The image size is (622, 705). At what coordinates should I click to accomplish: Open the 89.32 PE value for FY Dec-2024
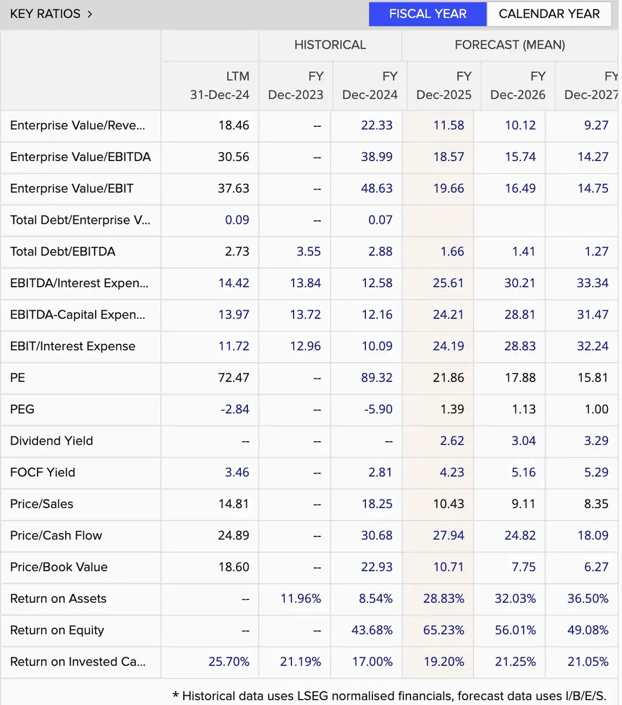(376, 377)
